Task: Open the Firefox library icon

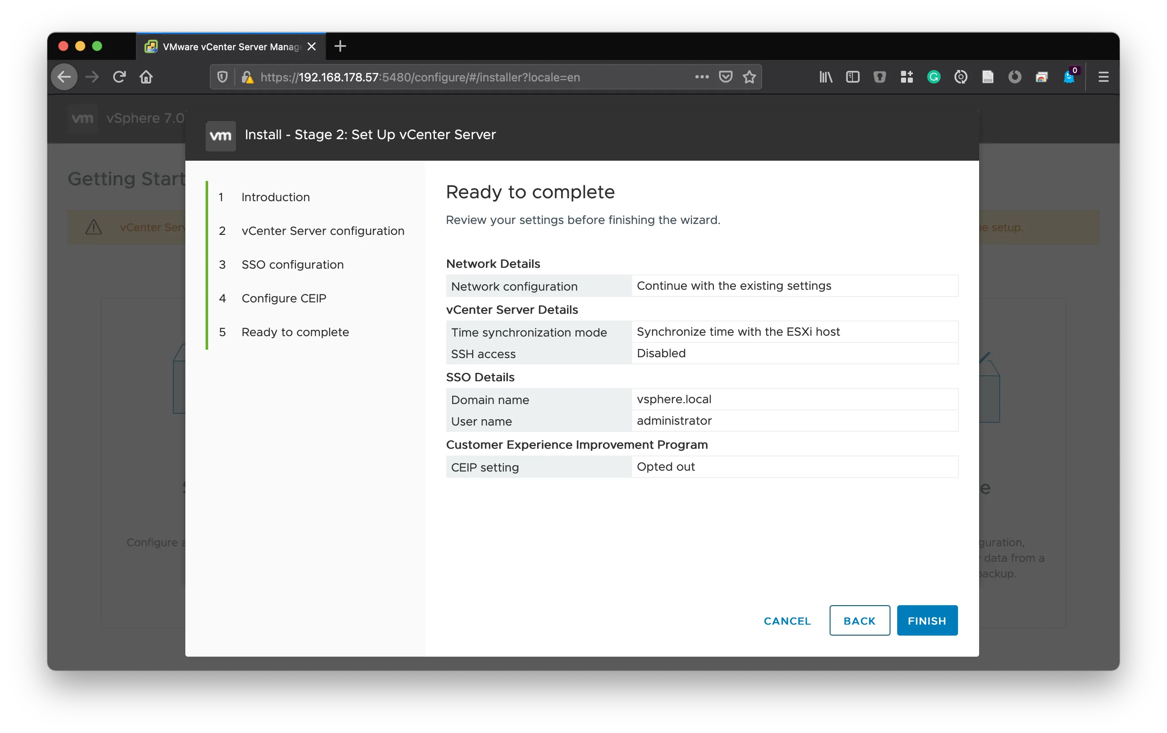Action: [825, 77]
